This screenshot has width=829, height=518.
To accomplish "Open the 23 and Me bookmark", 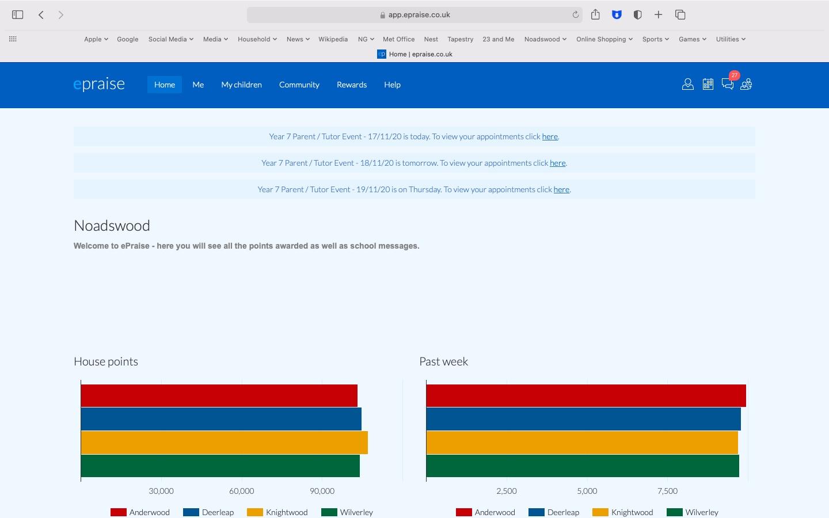I will pyautogui.click(x=499, y=39).
